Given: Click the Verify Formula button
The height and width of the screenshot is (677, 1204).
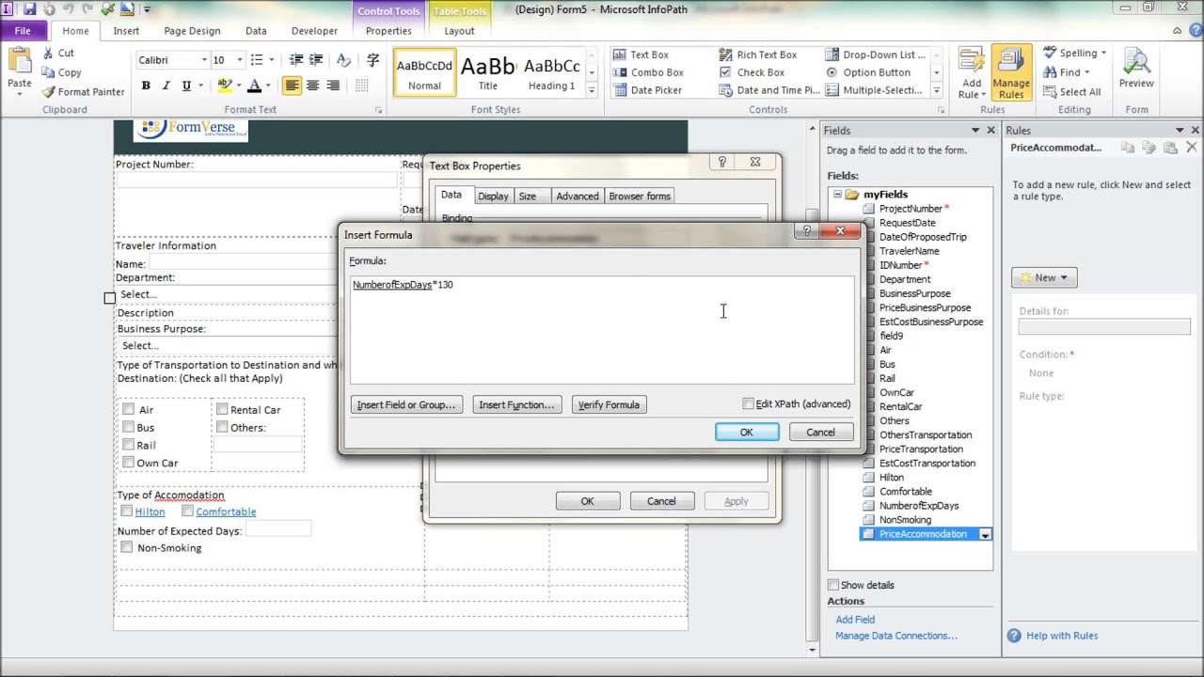Looking at the screenshot, I should click(x=609, y=404).
